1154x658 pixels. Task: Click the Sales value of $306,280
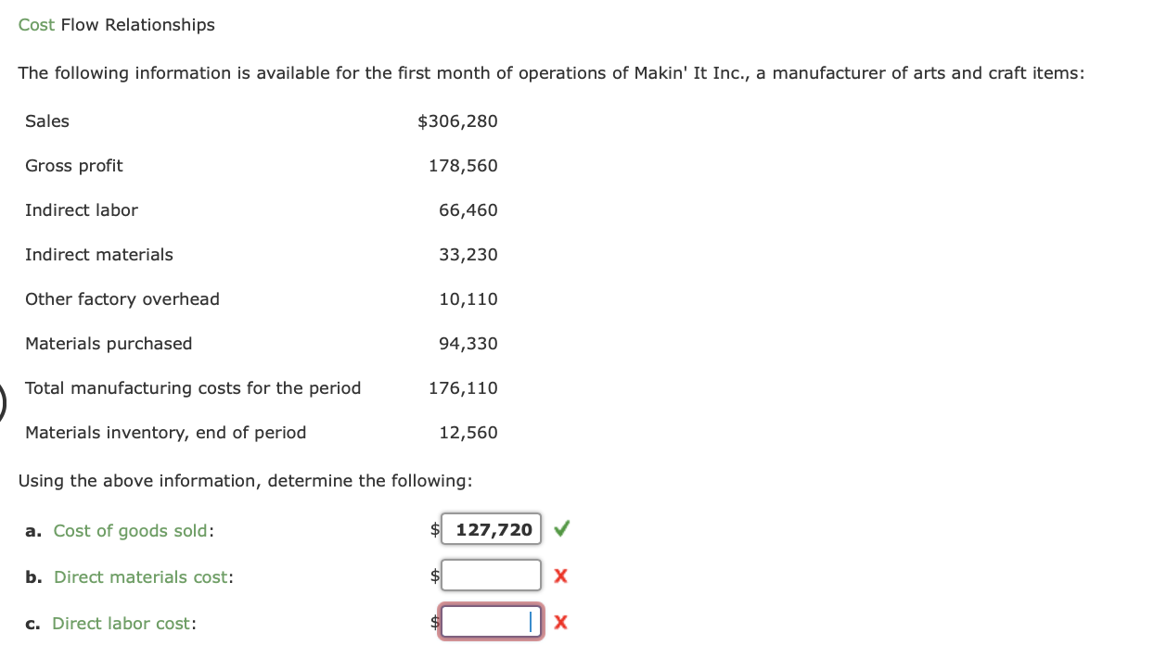458,120
